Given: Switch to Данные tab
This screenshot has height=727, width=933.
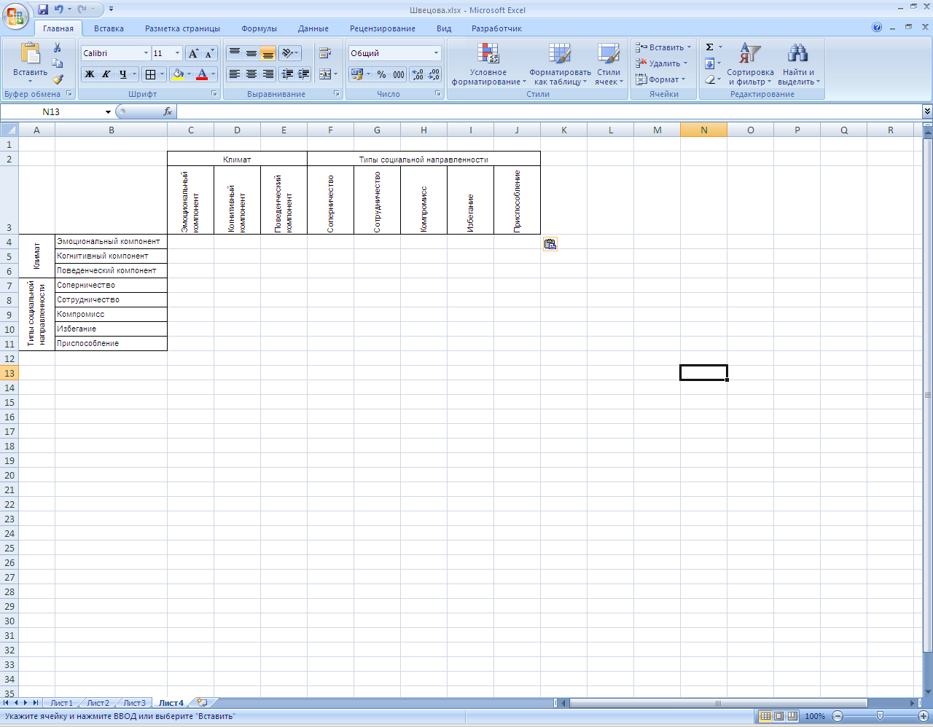Looking at the screenshot, I should (x=313, y=28).
